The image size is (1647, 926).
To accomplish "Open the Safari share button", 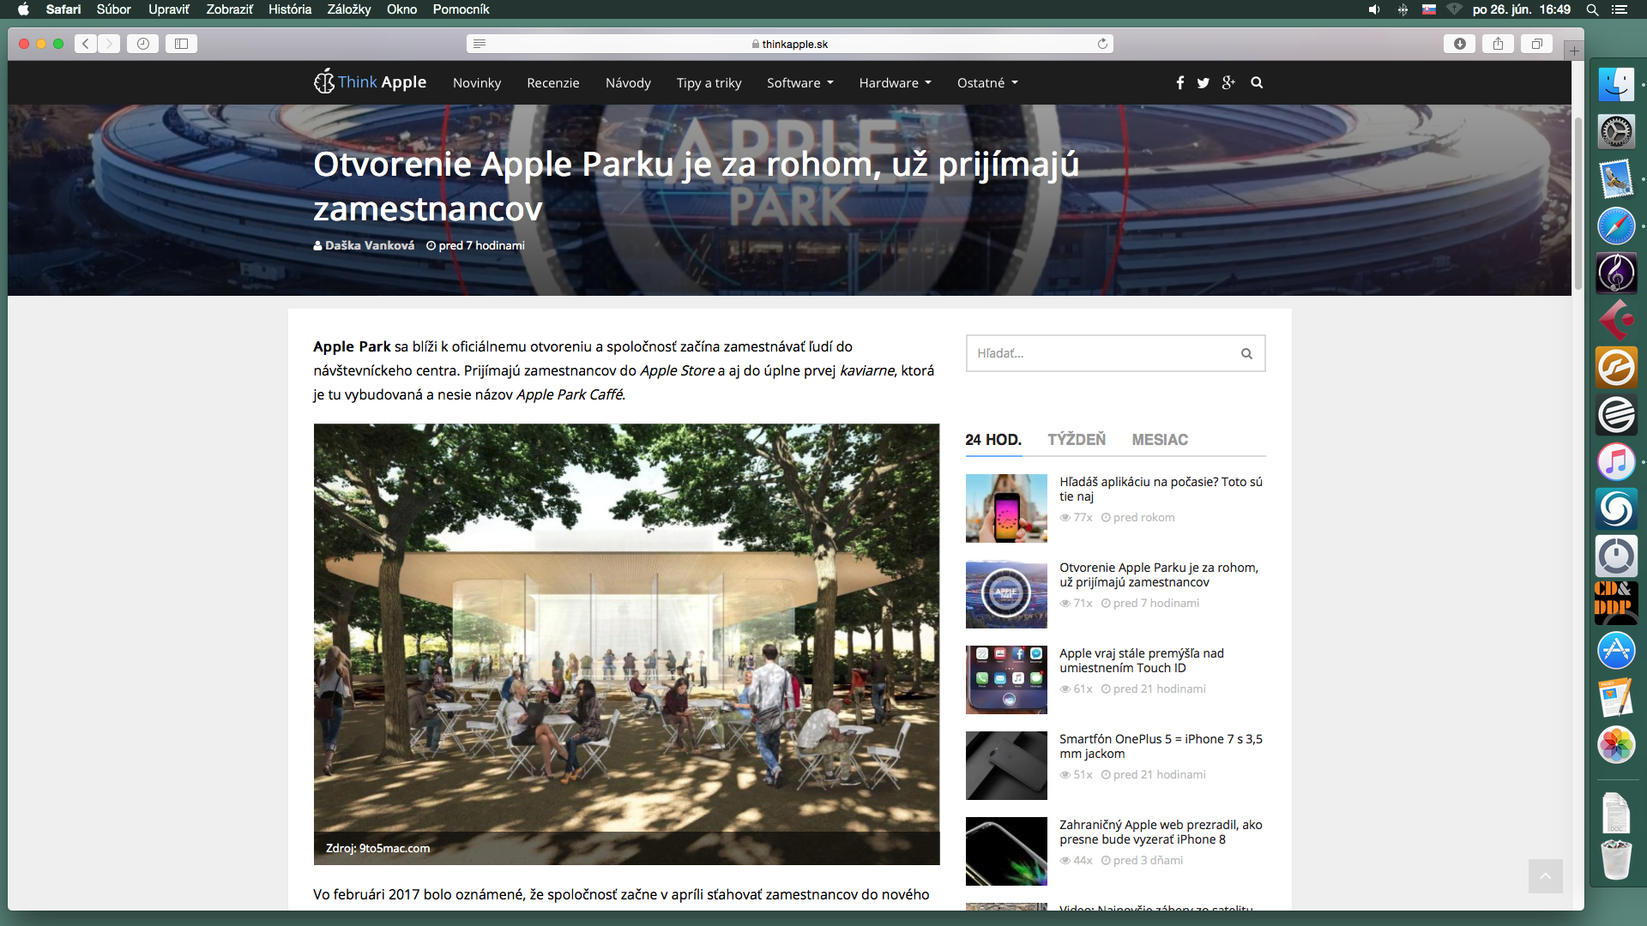I will coord(1499,44).
